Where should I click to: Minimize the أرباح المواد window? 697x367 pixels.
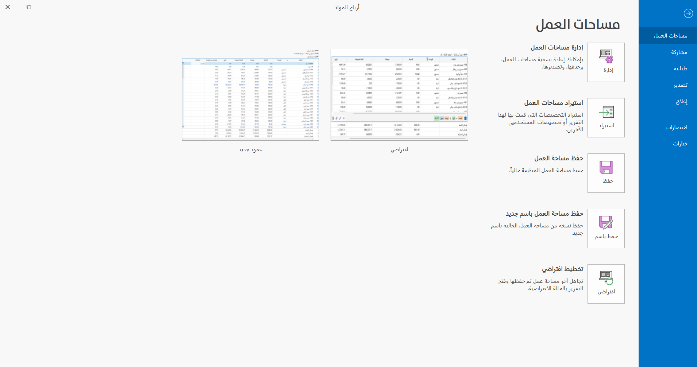point(50,7)
